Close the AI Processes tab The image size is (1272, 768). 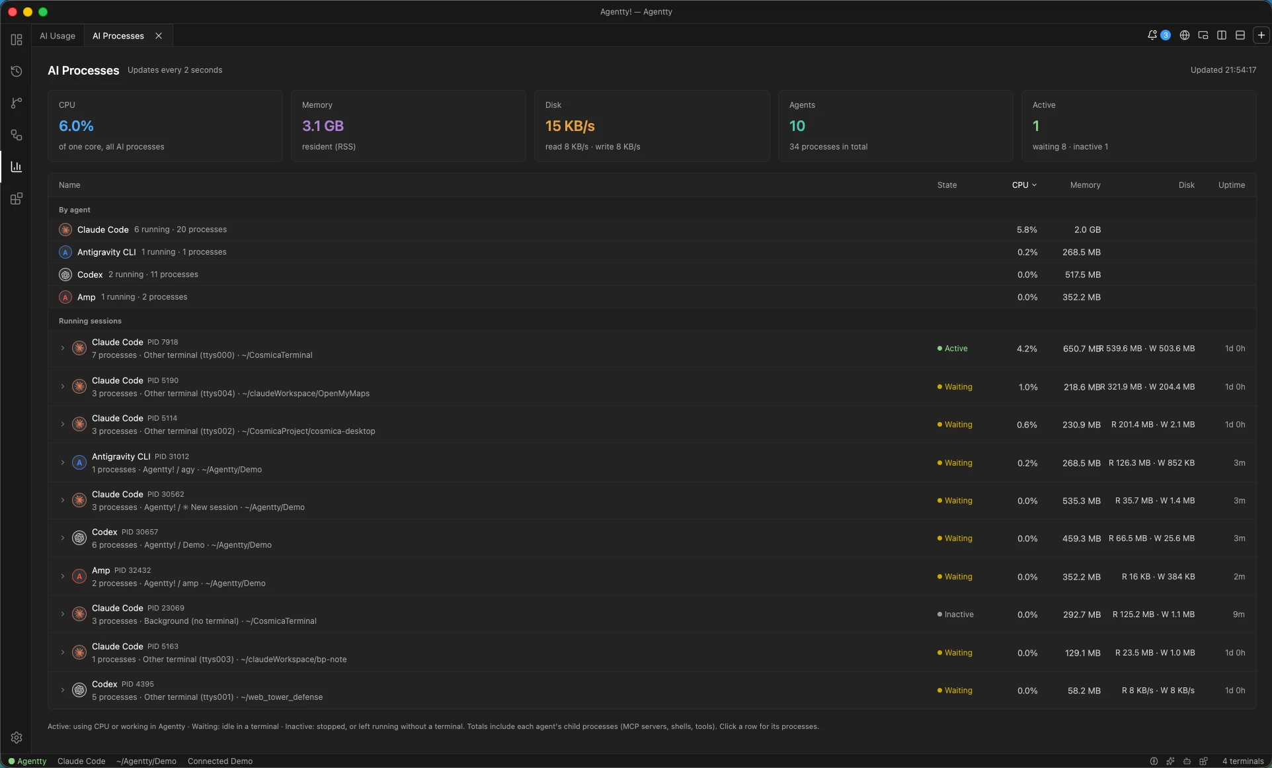click(159, 36)
